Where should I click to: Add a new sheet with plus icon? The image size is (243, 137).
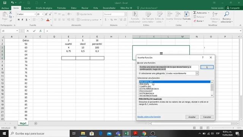click(x=36, y=123)
